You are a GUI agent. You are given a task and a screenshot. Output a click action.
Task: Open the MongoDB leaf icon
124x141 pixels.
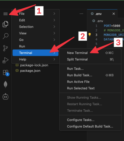(5, 84)
